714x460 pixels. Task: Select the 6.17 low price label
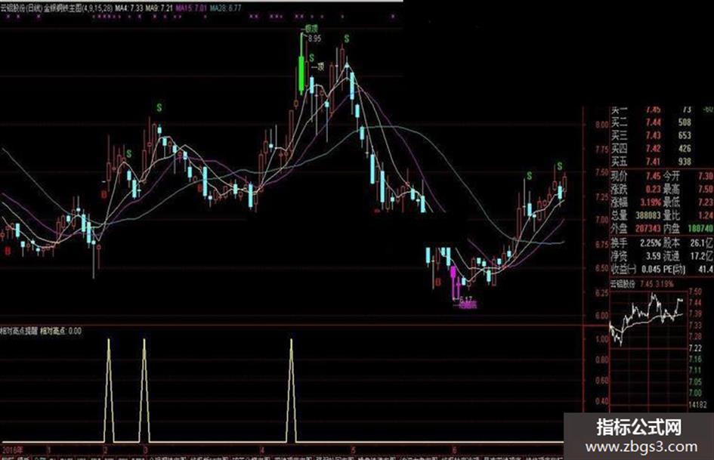(466, 299)
